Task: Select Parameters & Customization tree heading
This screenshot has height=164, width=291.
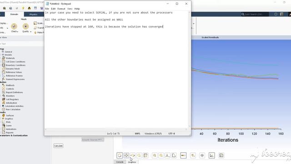Action: pyautogui.click(x=14, y=136)
